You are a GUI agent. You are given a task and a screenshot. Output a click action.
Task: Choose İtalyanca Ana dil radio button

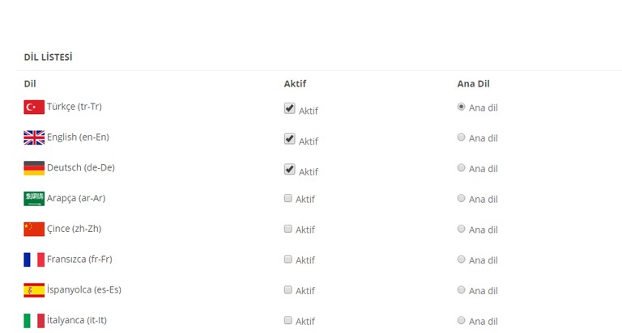point(461,320)
